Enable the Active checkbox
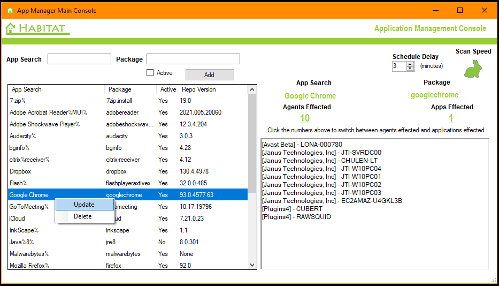The height and width of the screenshot is (286, 499). click(x=150, y=73)
